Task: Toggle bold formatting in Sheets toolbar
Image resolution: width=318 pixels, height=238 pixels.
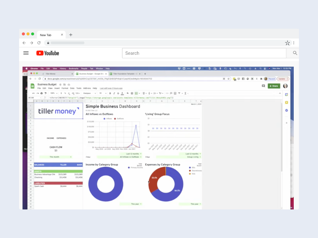Action: [110, 93]
